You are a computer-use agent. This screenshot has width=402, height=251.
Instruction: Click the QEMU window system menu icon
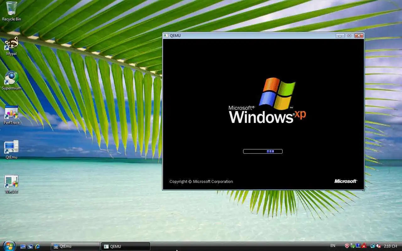pos(166,35)
